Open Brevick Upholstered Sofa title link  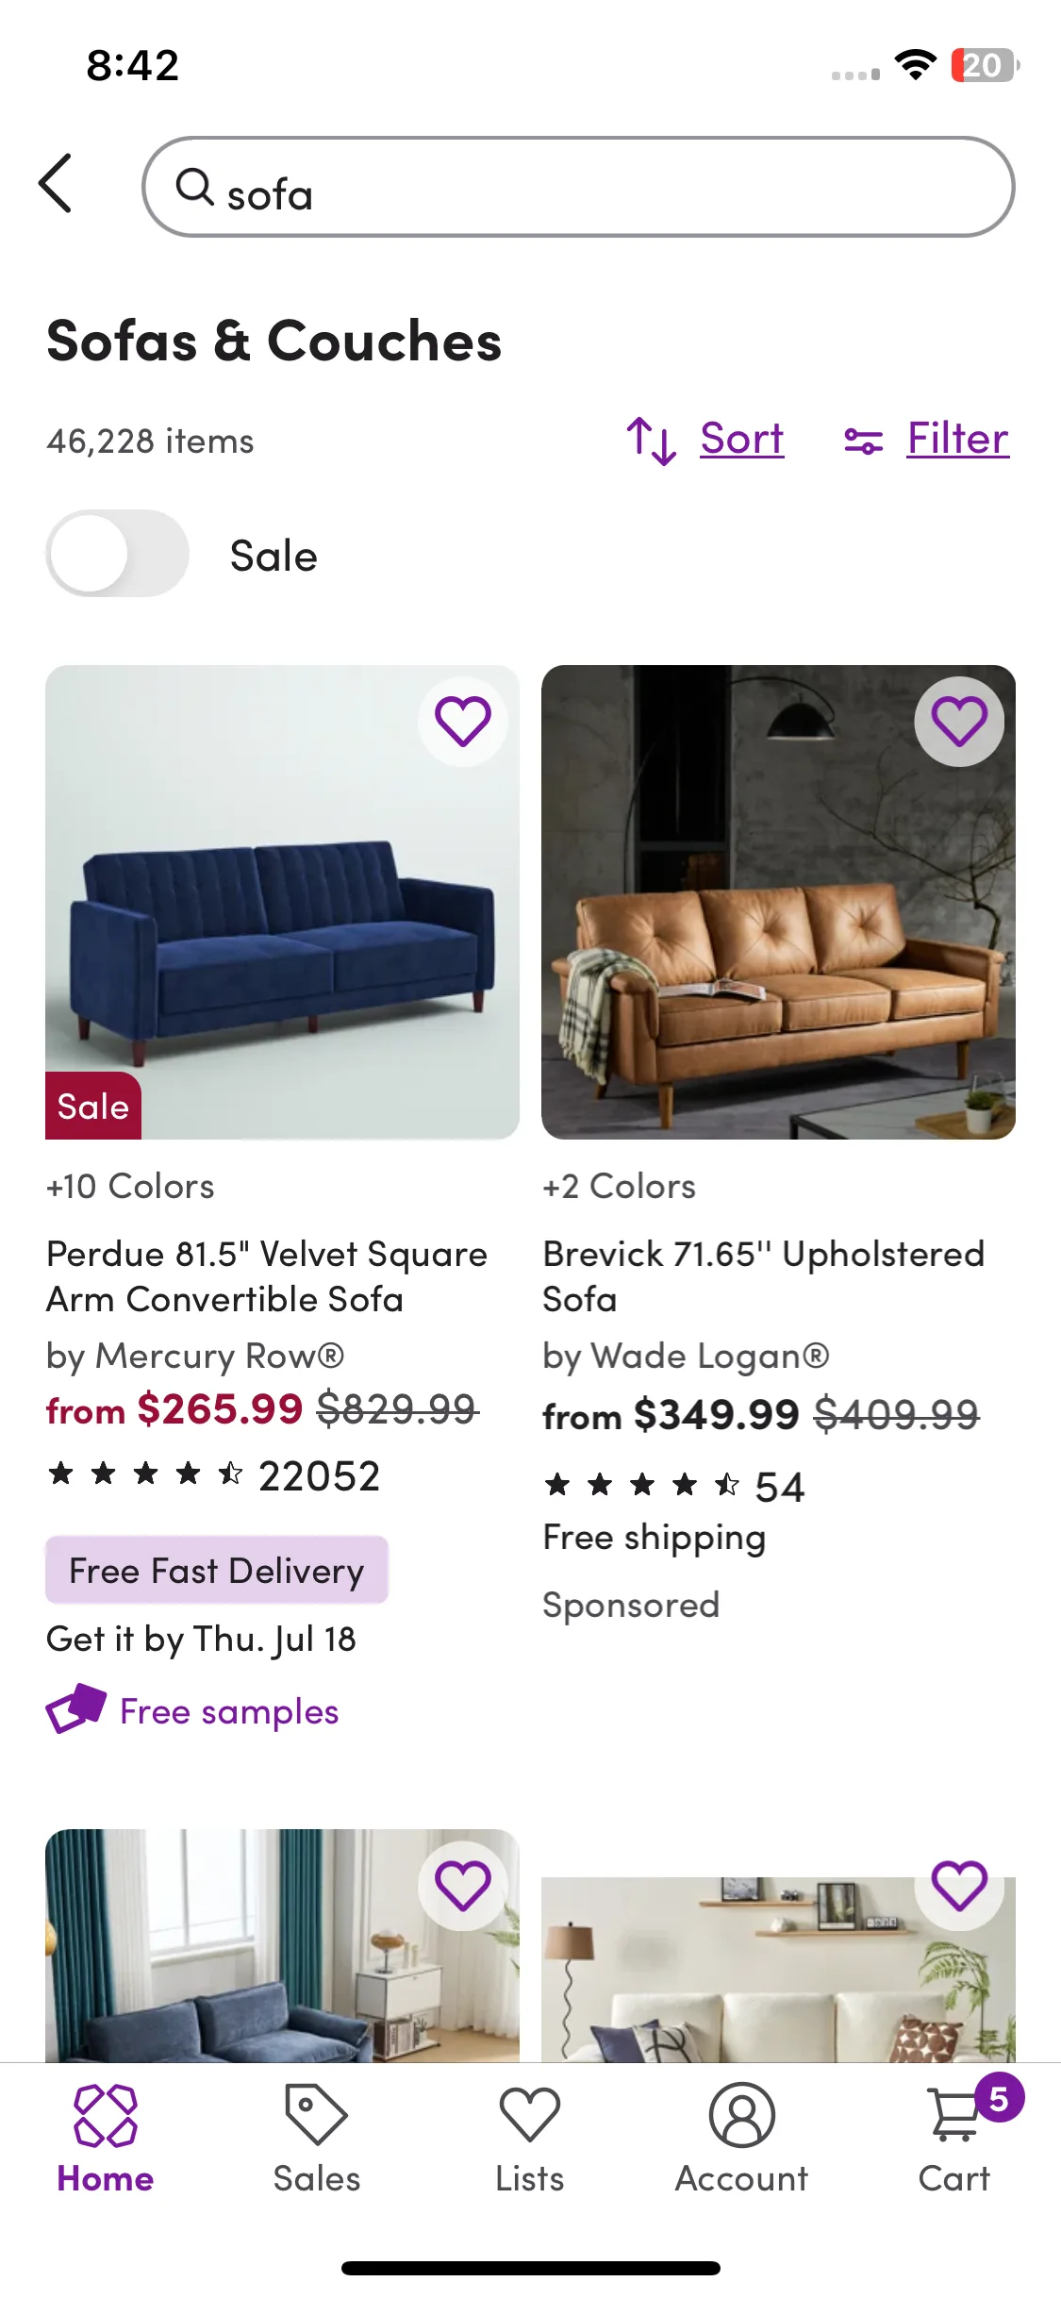(764, 1276)
